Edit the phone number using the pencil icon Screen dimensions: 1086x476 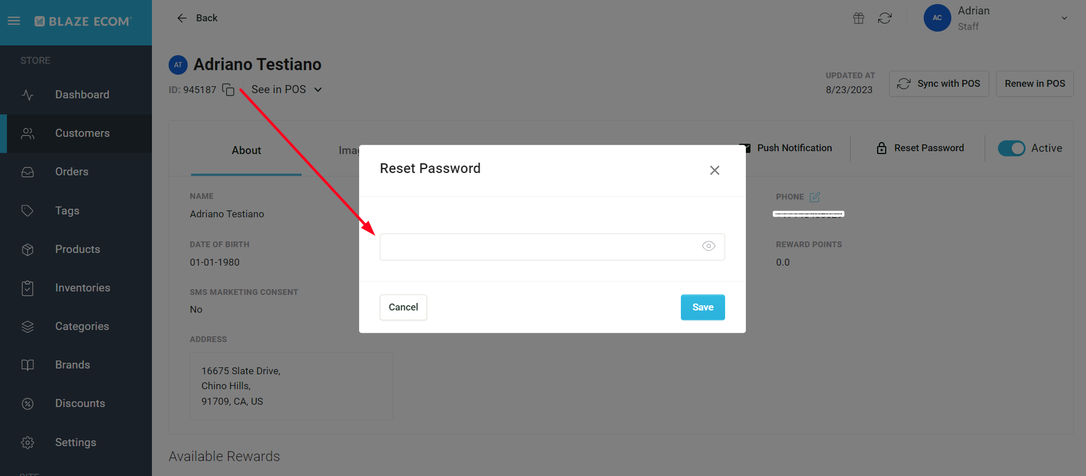tap(815, 197)
